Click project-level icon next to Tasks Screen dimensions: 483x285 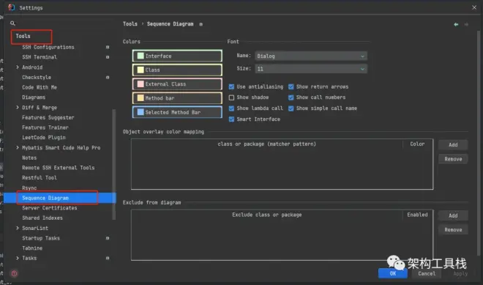click(x=108, y=258)
